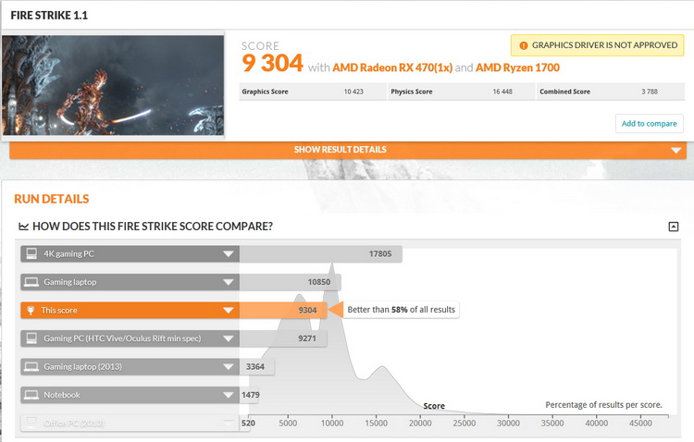Click the chart icon beside comparison heading
The image size is (694, 442).
tap(23, 227)
